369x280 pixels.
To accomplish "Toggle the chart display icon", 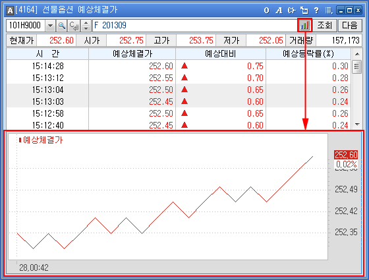I will [304, 25].
